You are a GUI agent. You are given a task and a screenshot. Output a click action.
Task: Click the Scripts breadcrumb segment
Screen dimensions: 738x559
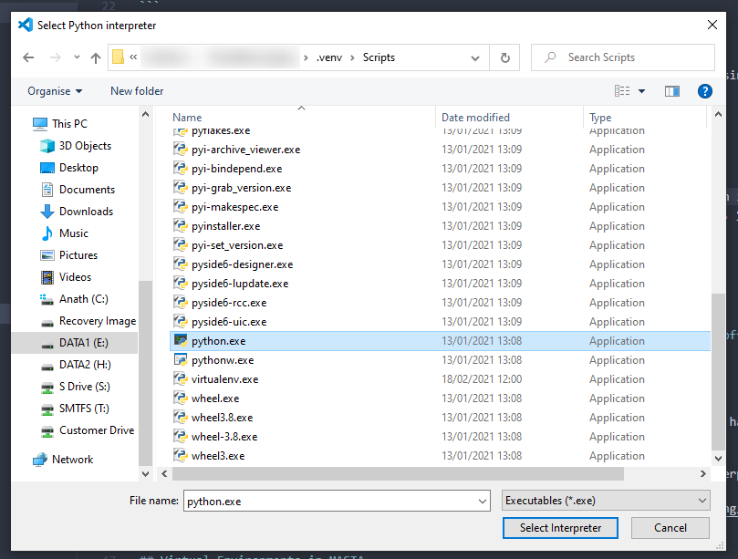[379, 57]
